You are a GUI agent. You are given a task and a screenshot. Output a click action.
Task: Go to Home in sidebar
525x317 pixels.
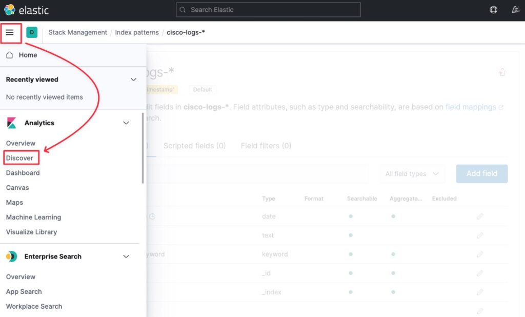(x=28, y=55)
